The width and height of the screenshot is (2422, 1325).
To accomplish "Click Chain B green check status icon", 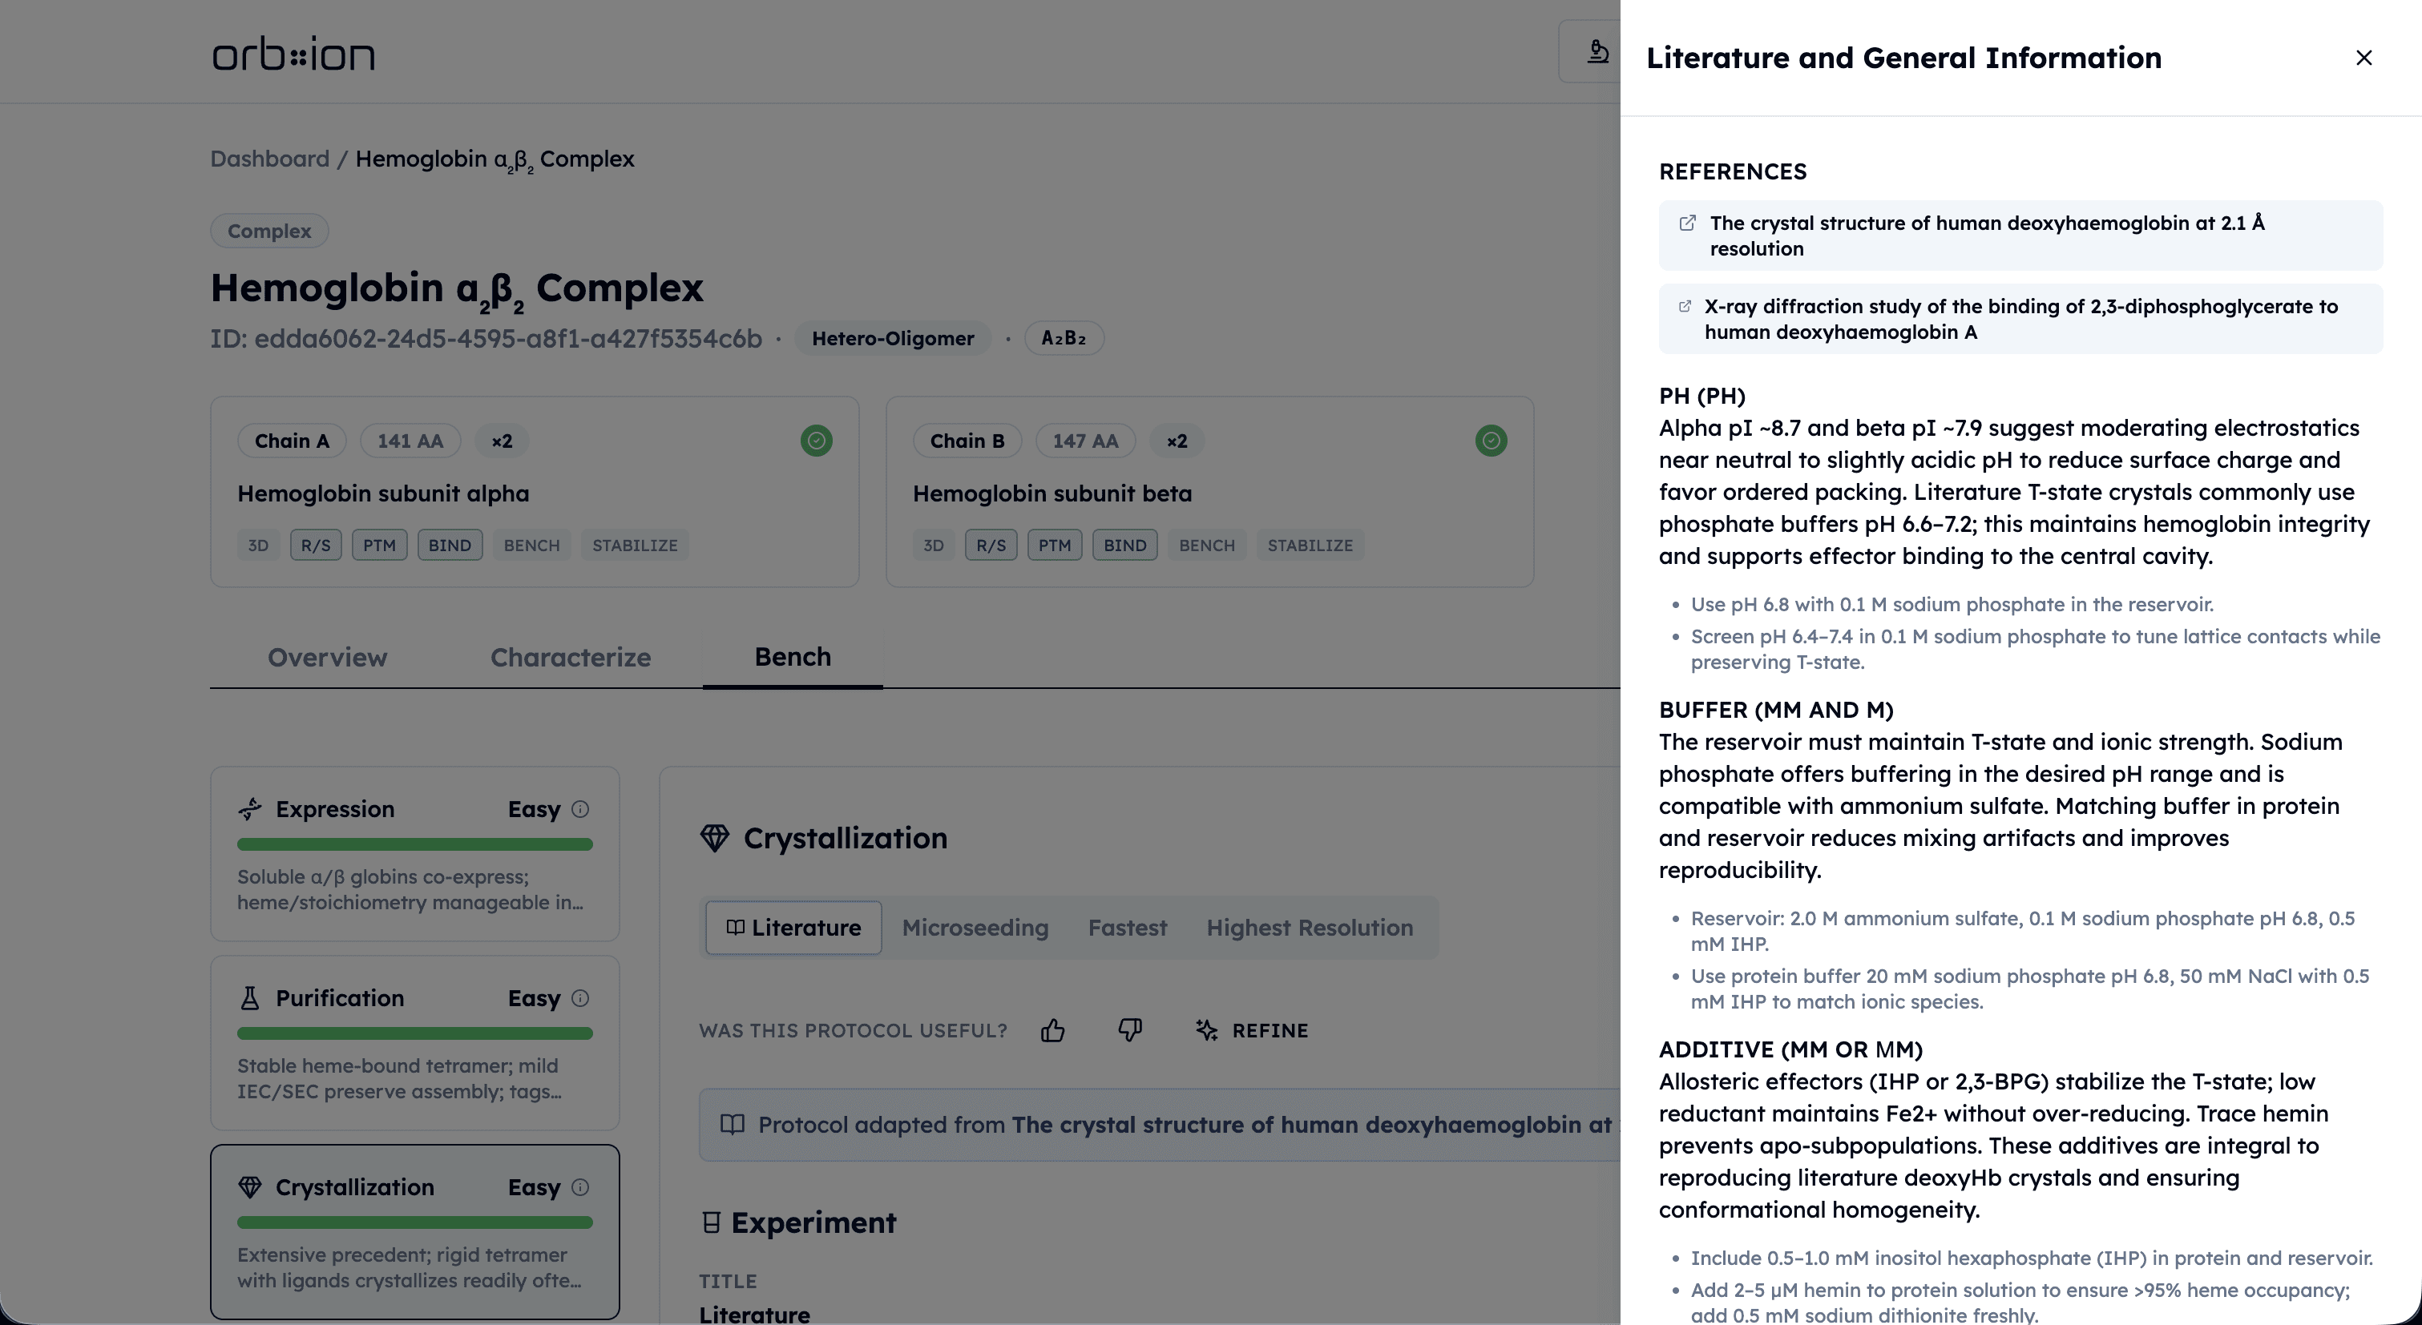I will (x=1490, y=441).
